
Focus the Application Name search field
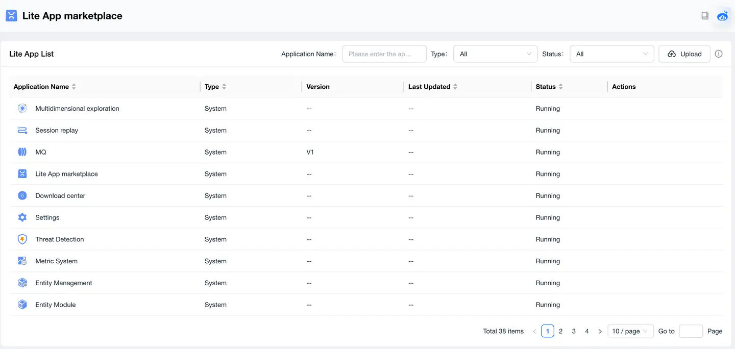click(384, 54)
